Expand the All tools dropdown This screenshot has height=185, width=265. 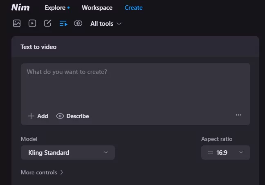[106, 24]
